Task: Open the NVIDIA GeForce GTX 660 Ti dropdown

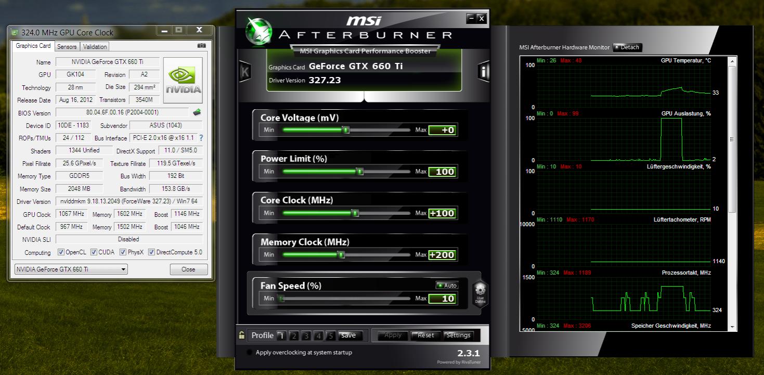Action: pos(70,269)
